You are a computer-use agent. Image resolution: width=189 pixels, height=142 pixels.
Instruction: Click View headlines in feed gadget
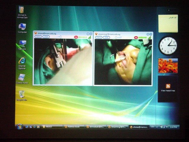[x=168, y=91]
